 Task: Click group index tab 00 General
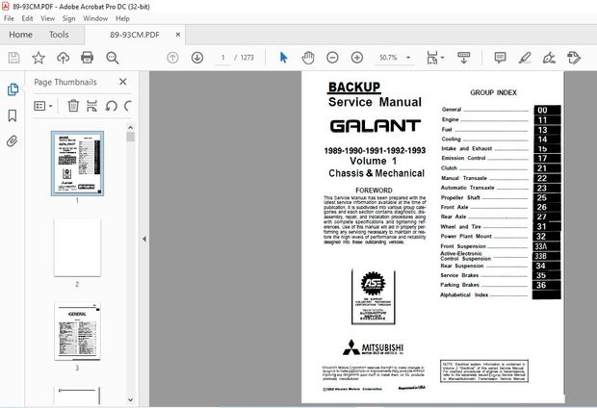(547, 110)
